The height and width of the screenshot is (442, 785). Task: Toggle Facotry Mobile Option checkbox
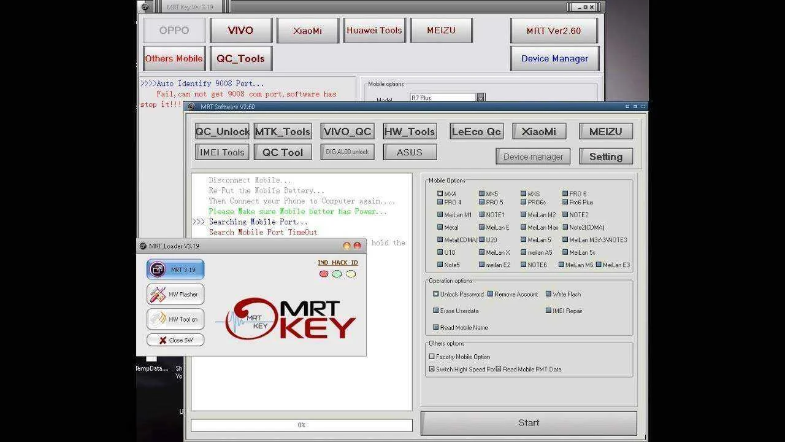[432, 357]
